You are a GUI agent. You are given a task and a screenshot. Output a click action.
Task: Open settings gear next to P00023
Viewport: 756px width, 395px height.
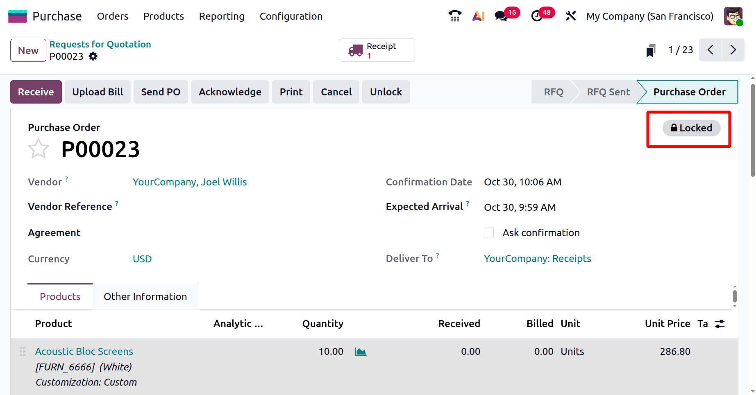[x=93, y=56]
